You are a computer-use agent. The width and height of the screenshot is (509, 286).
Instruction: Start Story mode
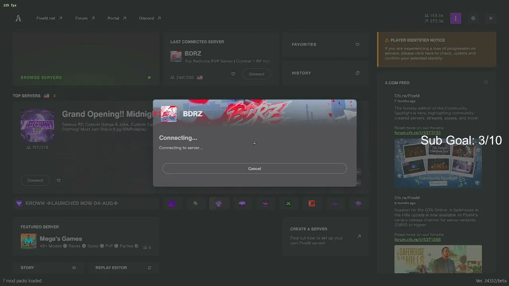click(x=48, y=268)
